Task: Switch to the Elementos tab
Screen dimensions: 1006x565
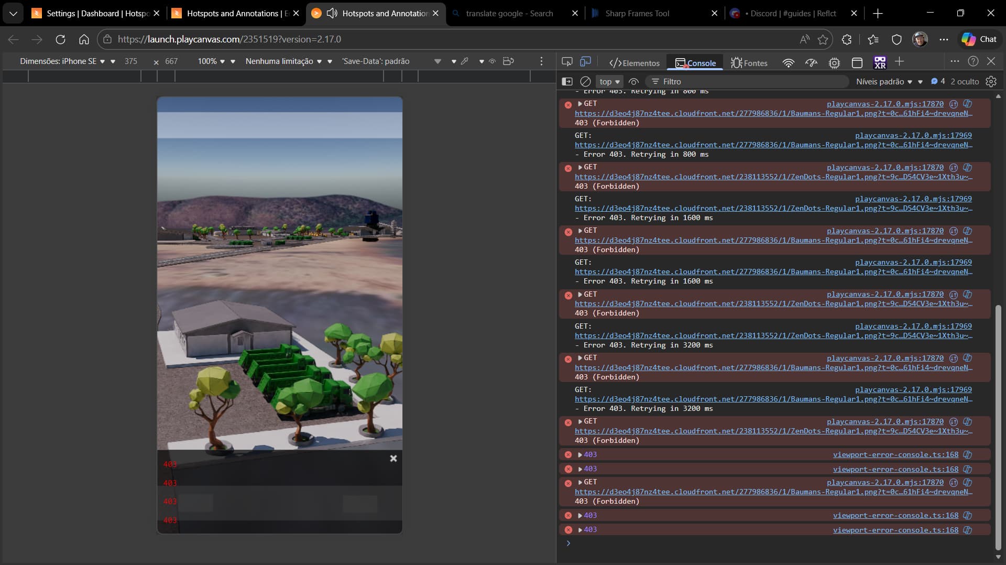Action: (635, 63)
